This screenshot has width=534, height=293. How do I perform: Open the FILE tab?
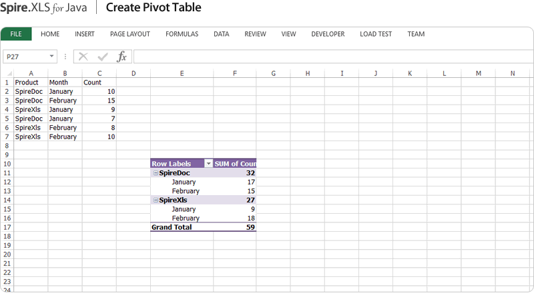(16, 34)
